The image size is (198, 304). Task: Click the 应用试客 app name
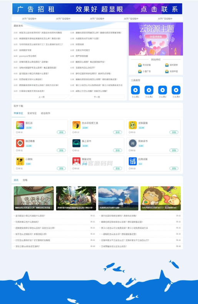tap(143, 159)
